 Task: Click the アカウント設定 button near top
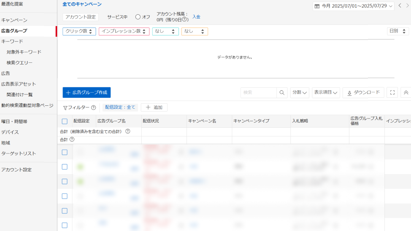point(81,17)
